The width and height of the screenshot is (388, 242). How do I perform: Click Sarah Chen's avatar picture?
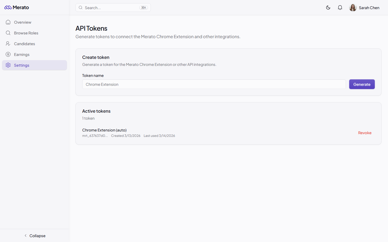353,8
